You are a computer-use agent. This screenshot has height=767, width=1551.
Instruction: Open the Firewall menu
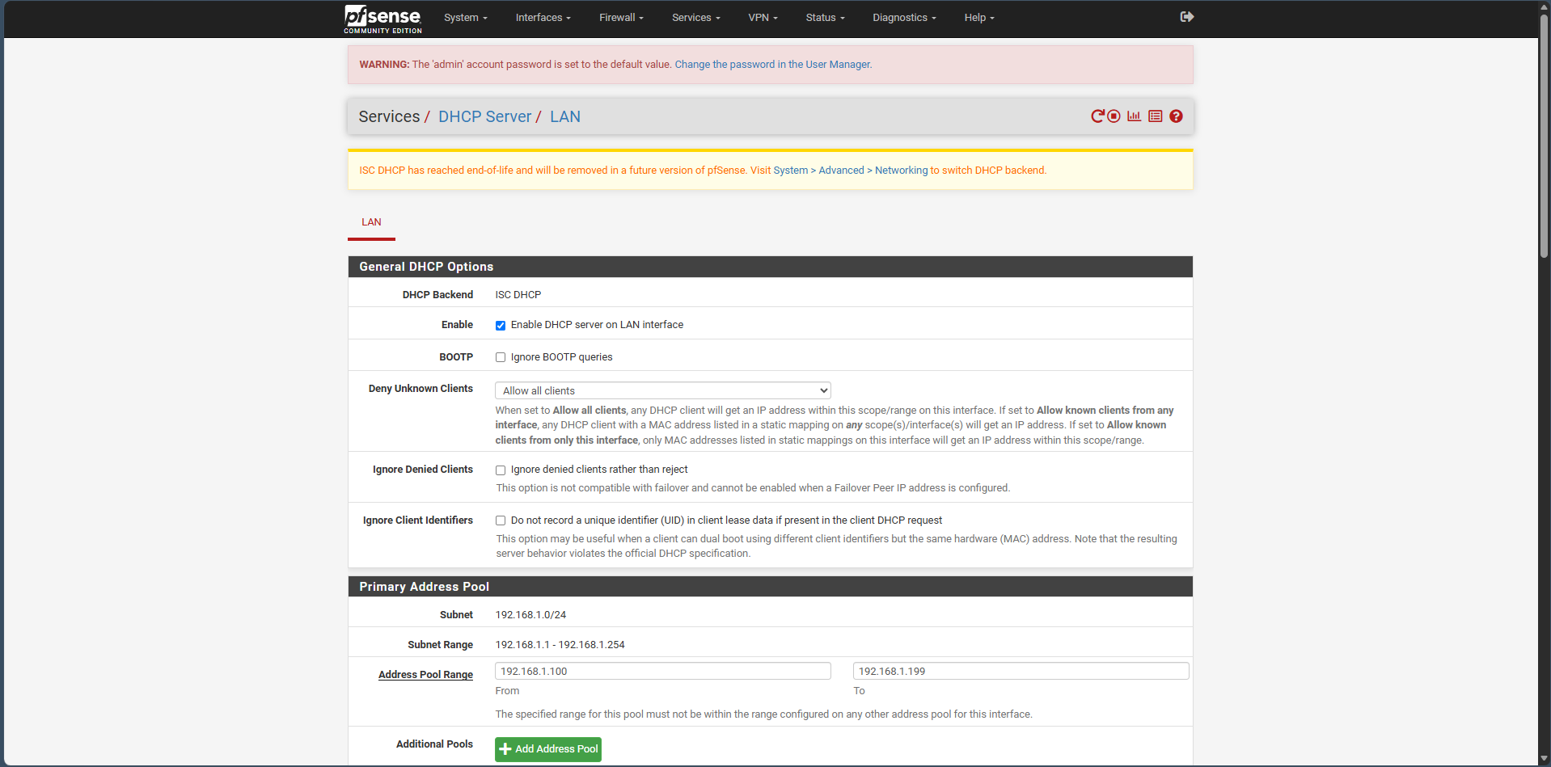pyautogui.click(x=621, y=18)
